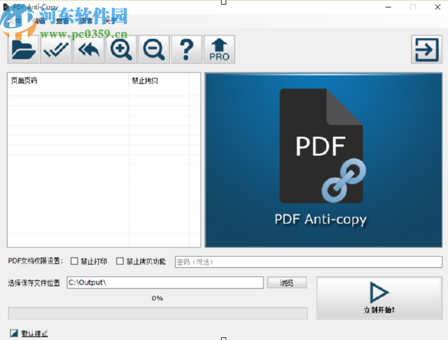Enable the 禁止拷贝功能 checkbox
This screenshot has width=448, height=340.
(x=120, y=261)
